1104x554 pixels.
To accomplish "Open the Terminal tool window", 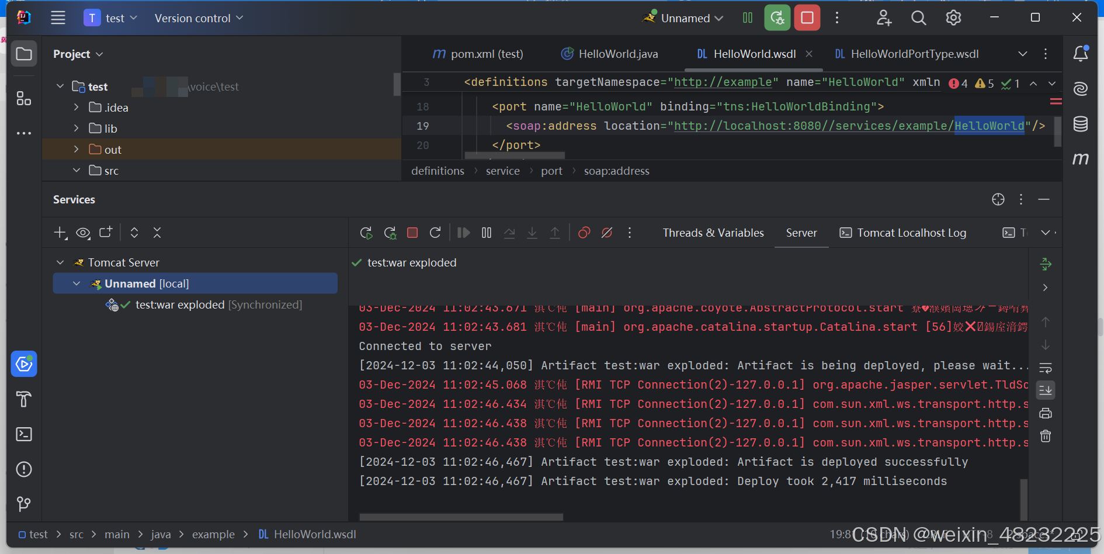I will (x=24, y=434).
